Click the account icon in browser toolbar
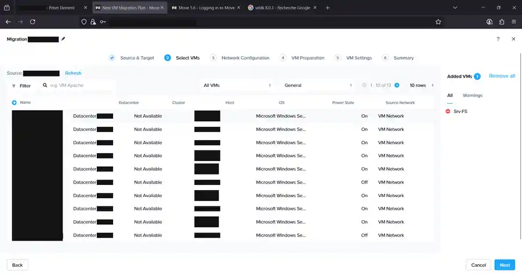This screenshot has width=522, height=277. [490, 22]
